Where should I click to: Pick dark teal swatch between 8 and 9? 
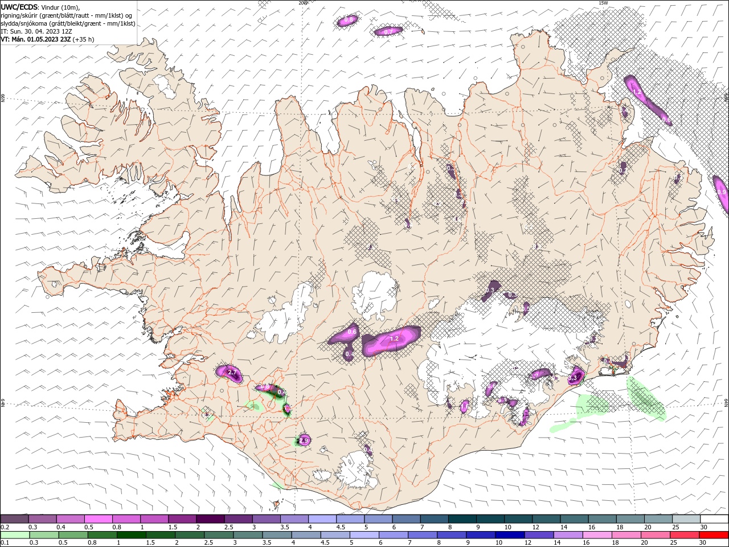click(462, 519)
